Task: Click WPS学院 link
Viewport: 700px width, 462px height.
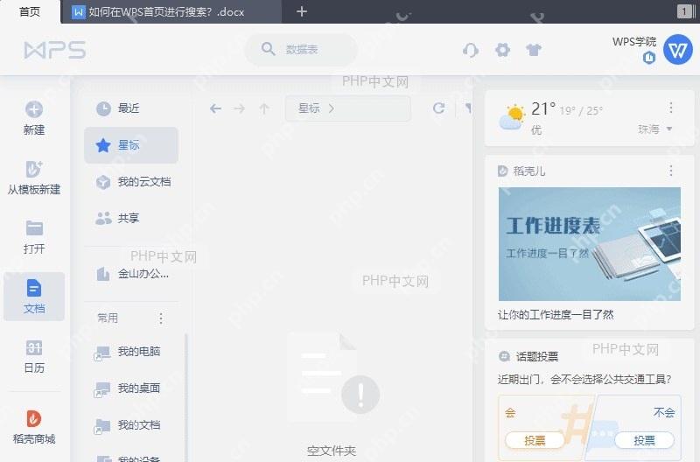Action: point(634,41)
